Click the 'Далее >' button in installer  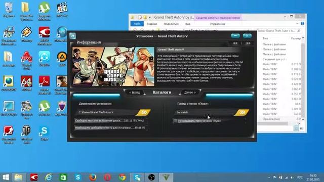pos(190,93)
